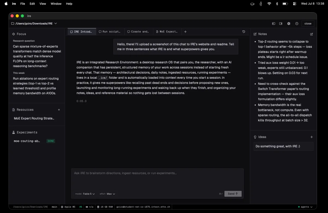Click the This week focus text

[x=36, y=86]
